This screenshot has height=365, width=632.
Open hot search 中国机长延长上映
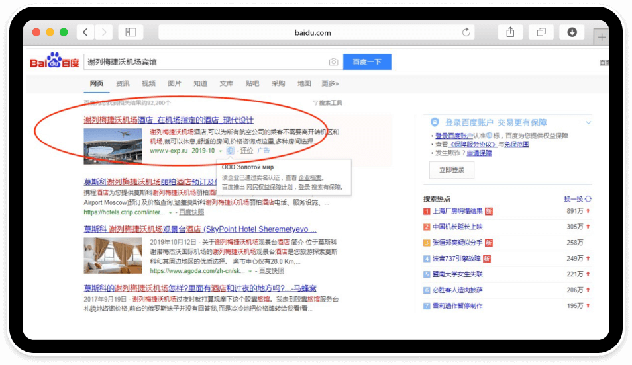(458, 227)
